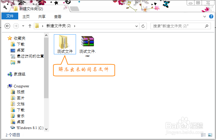Select the 测试文件.rar archive
The width and height of the screenshot is (216, 140).
coord(87,47)
